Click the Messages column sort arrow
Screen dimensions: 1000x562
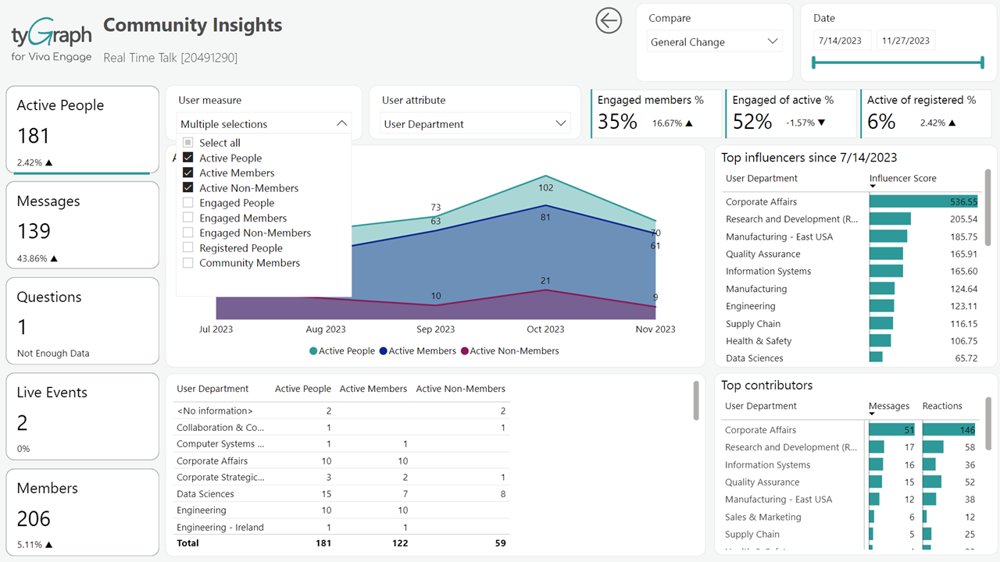coord(872,415)
